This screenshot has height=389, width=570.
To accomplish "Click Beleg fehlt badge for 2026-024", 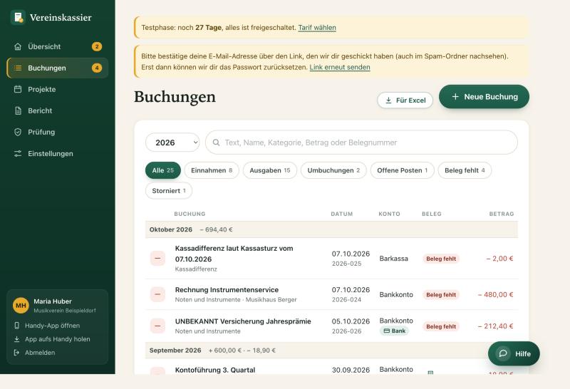I will tap(441, 295).
